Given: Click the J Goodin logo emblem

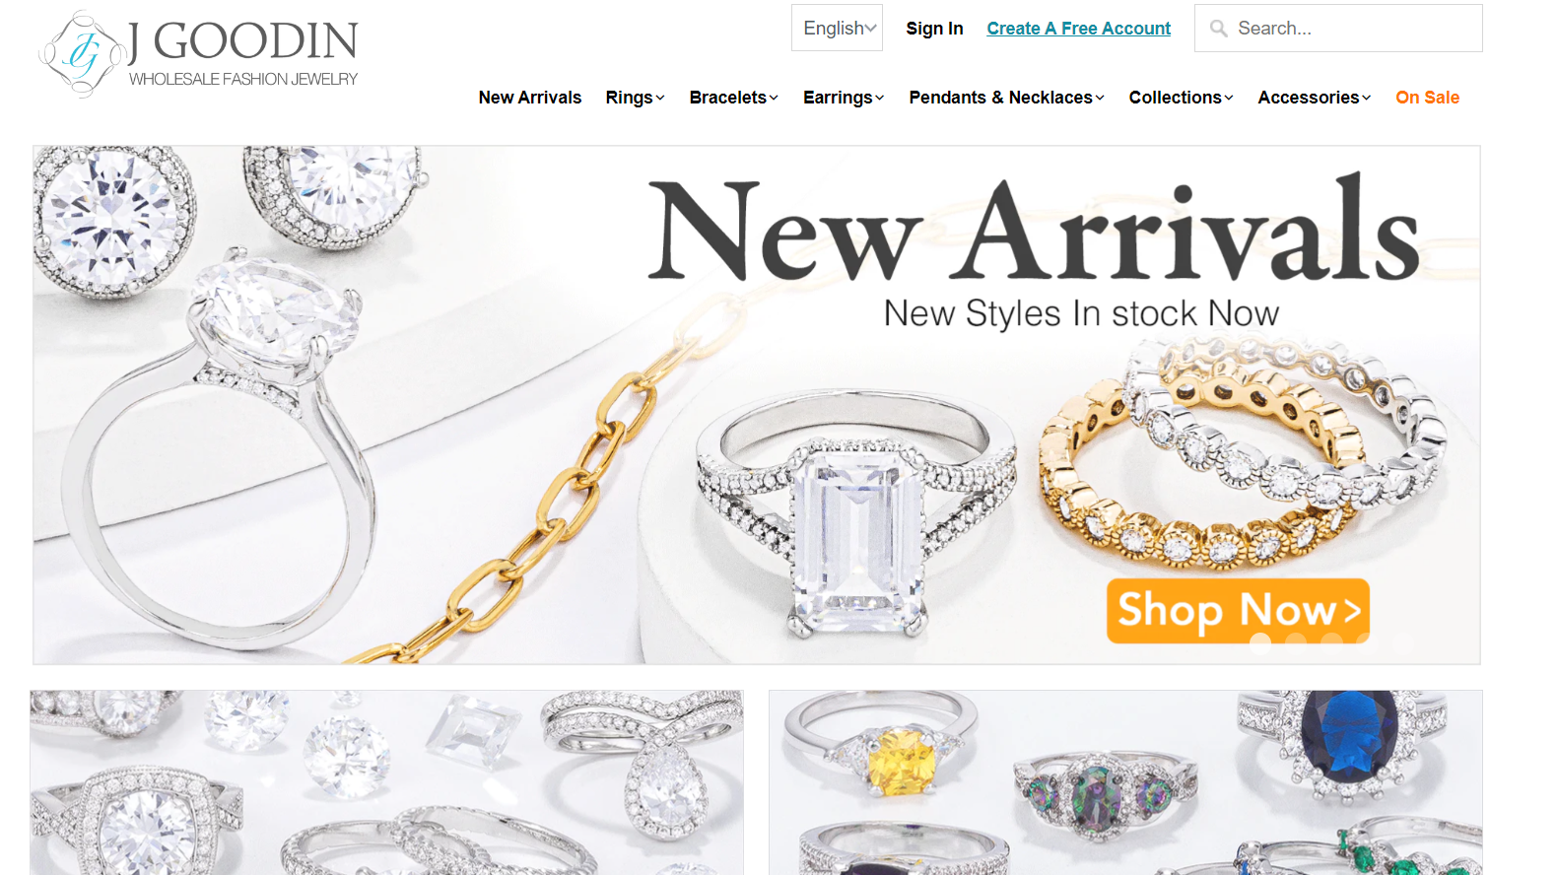Looking at the screenshot, I should click(x=82, y=54).
